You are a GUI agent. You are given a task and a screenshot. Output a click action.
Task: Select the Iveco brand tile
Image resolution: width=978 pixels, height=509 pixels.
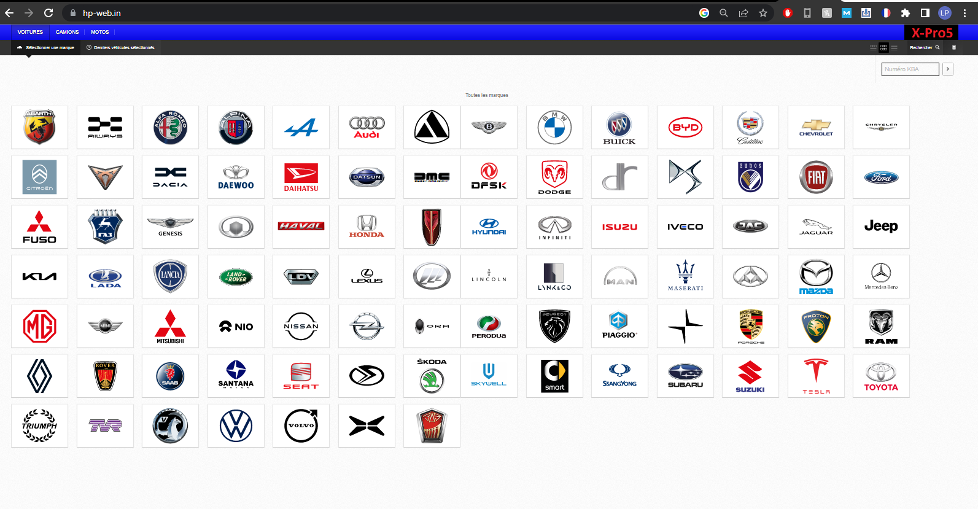pos(685,227)
